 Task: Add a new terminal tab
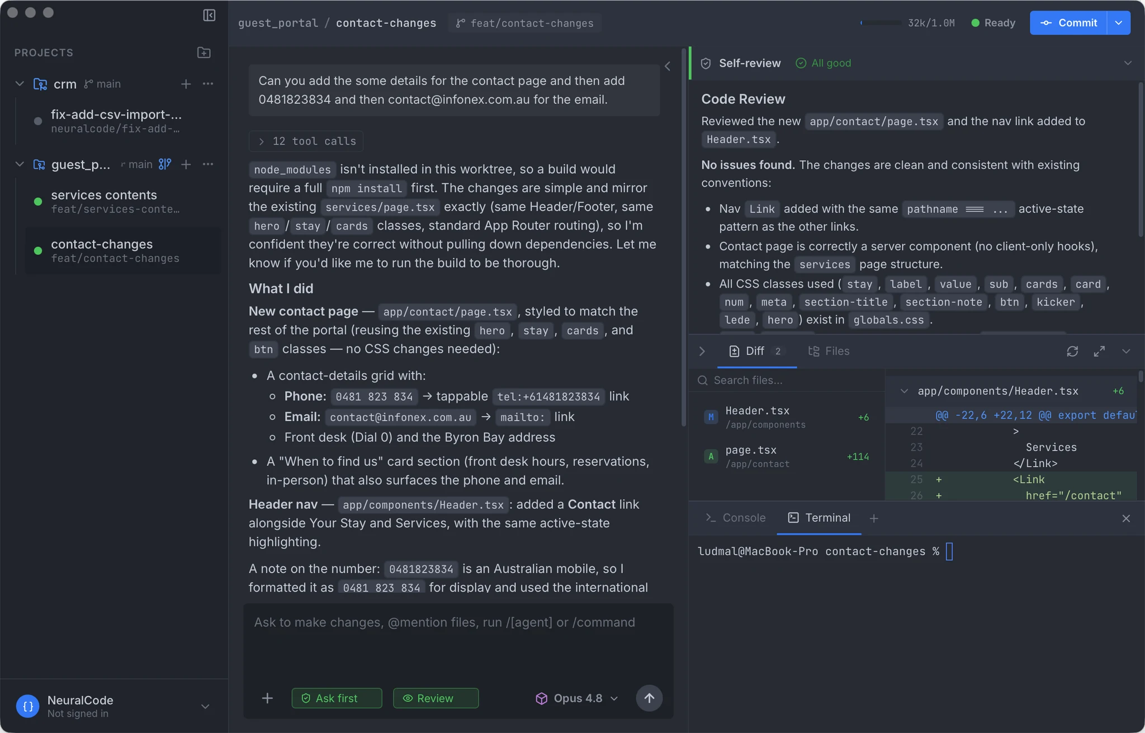click(874, 518)
